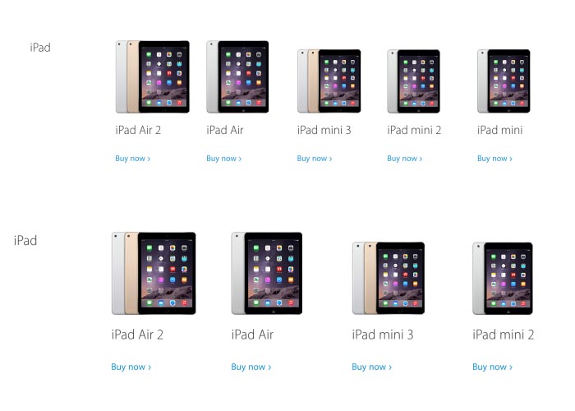
Task: Open the iPad Air image in bottom row
Action: pos(267,273)
